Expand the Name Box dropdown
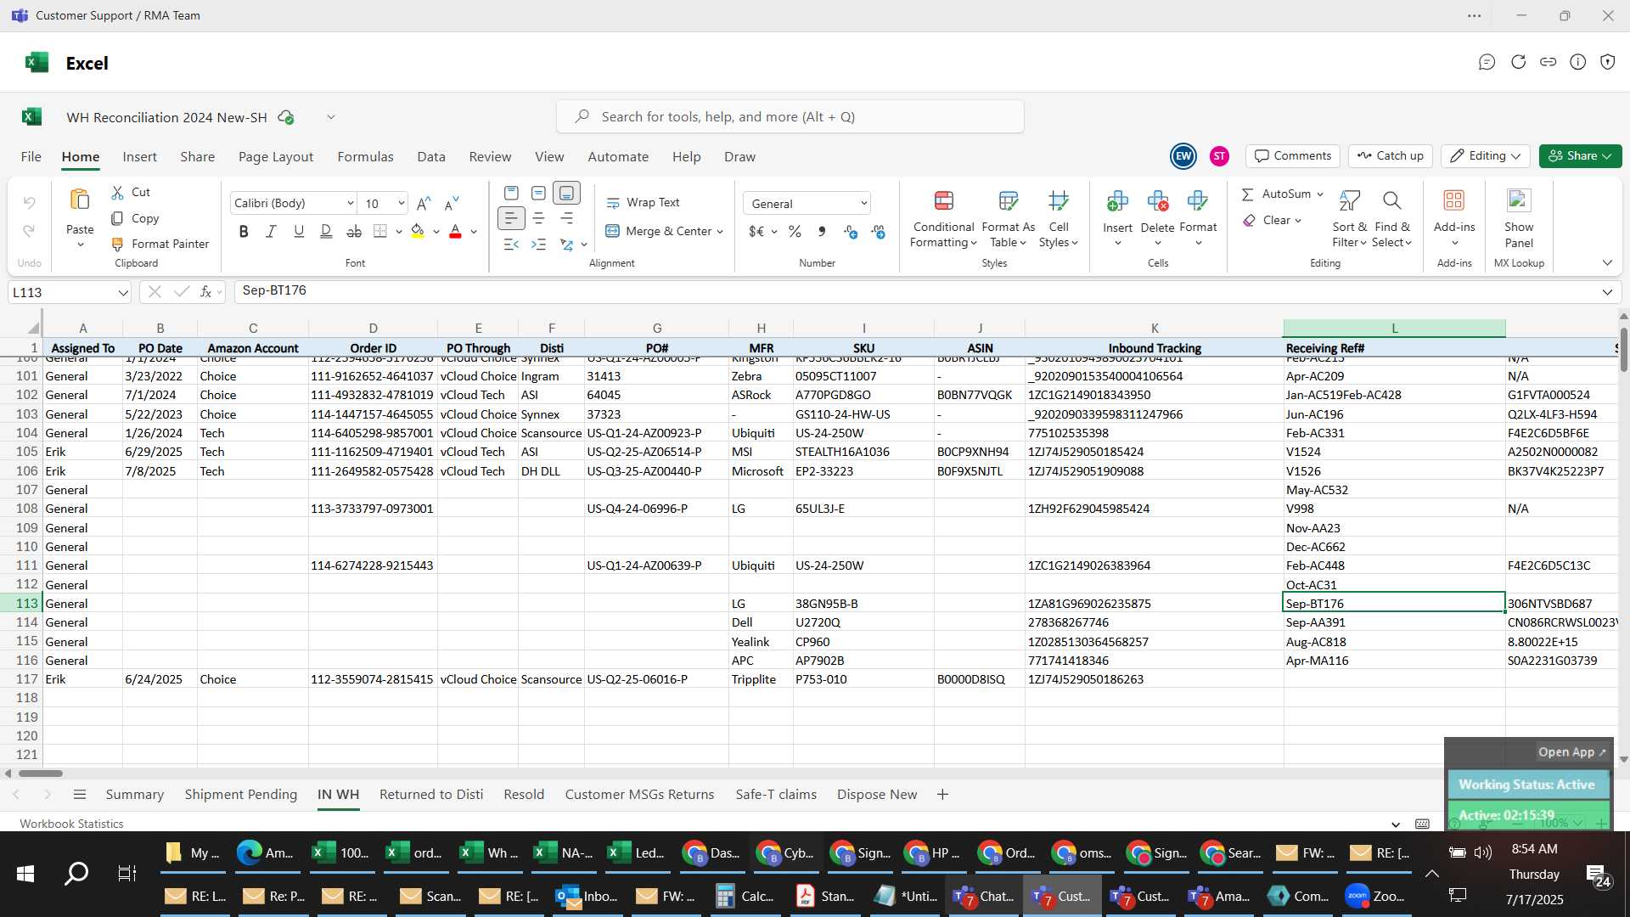1630x917 pixels. click(x=123, y=293)
